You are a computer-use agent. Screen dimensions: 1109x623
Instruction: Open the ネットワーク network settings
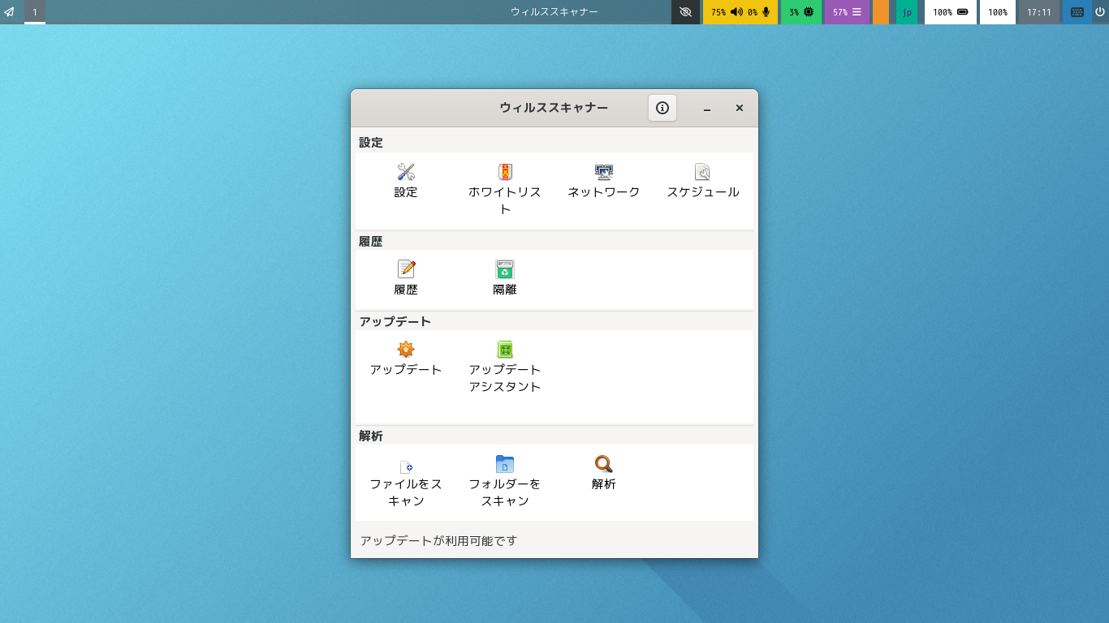pos(604,172)
